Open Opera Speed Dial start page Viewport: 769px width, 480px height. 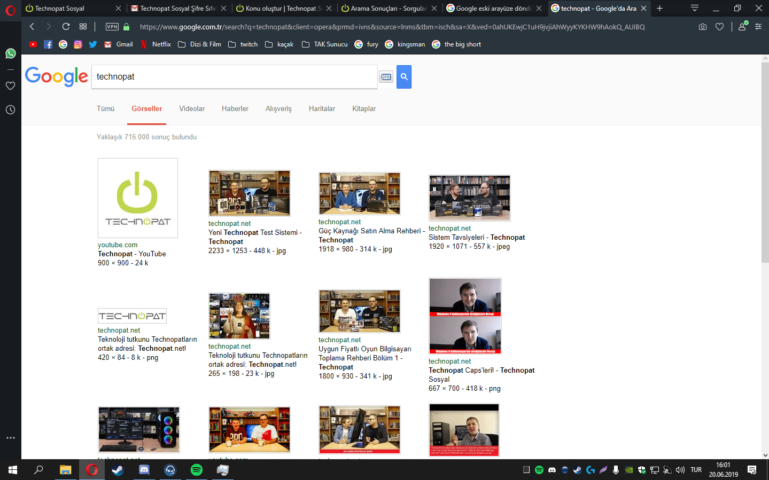[83, 27]
